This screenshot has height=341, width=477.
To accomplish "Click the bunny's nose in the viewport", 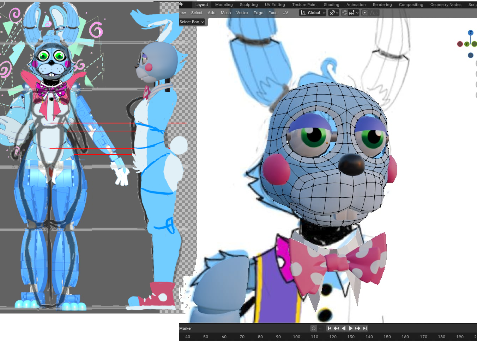I will coord(351,164).
